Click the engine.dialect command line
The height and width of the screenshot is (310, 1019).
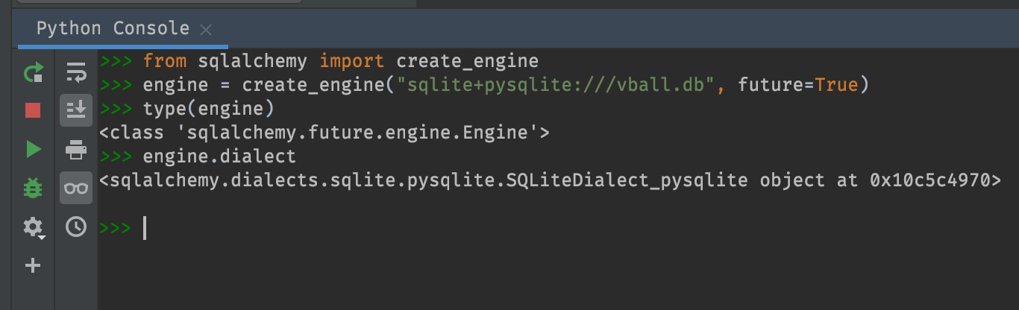(219, 156)
